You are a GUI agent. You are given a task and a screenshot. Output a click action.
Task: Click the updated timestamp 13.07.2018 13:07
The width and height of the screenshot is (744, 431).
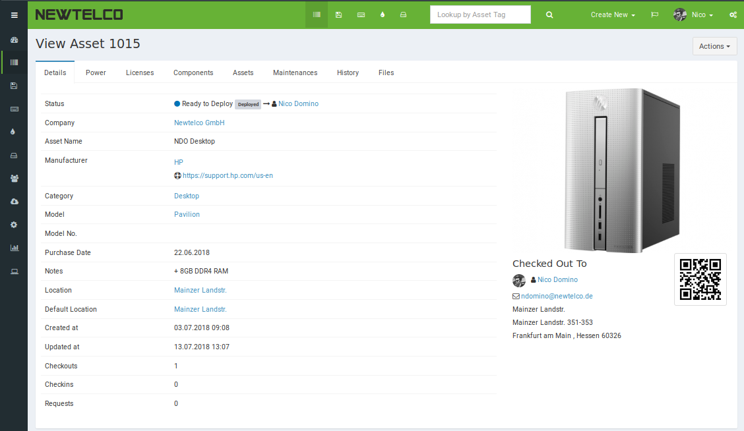tap(202, 347)
